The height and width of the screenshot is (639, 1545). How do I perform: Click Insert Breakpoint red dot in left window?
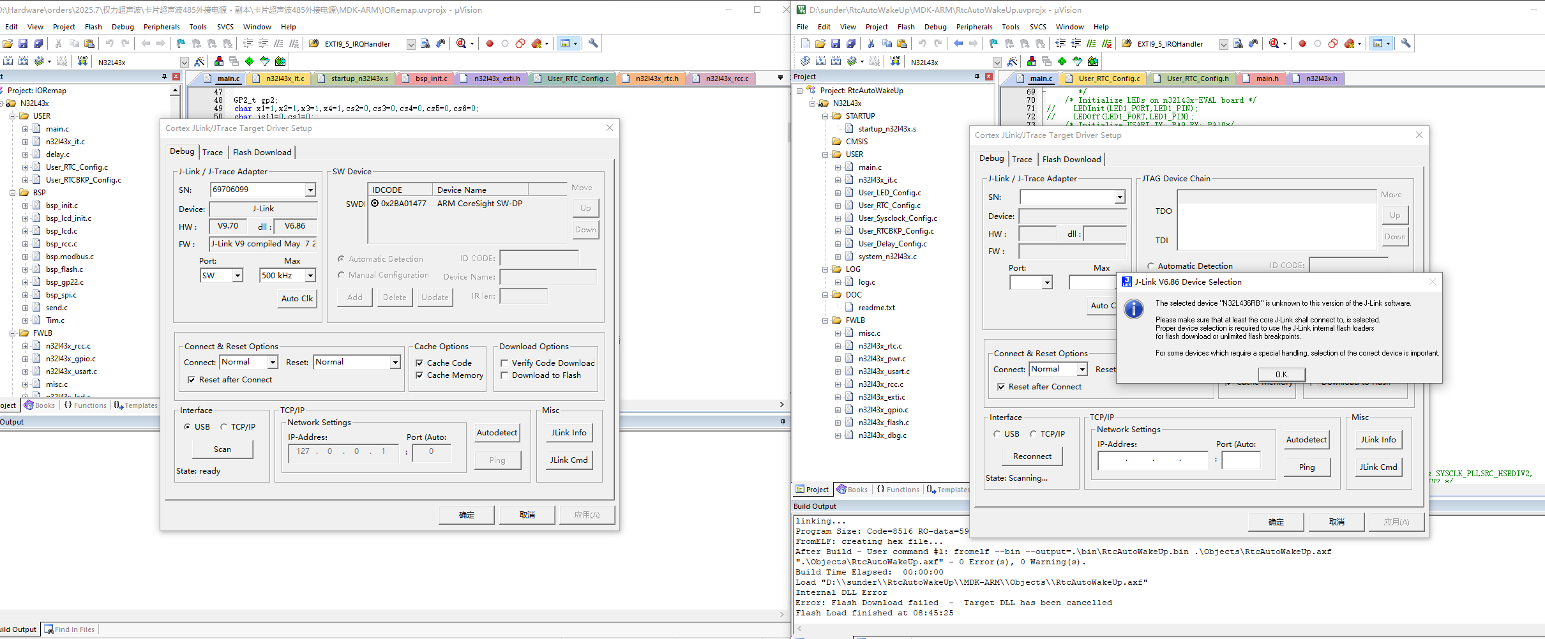490,43
